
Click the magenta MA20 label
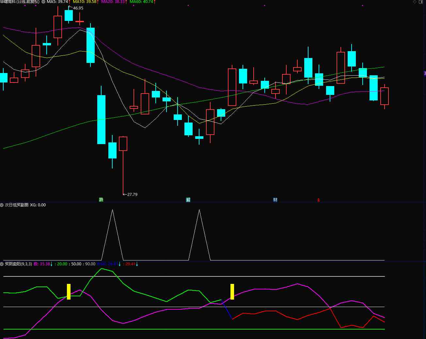point(113,2)
